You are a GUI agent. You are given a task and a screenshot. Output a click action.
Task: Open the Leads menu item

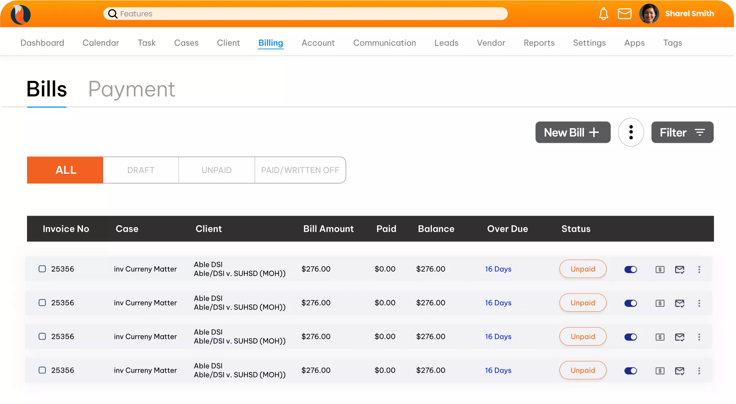point(446,43)
